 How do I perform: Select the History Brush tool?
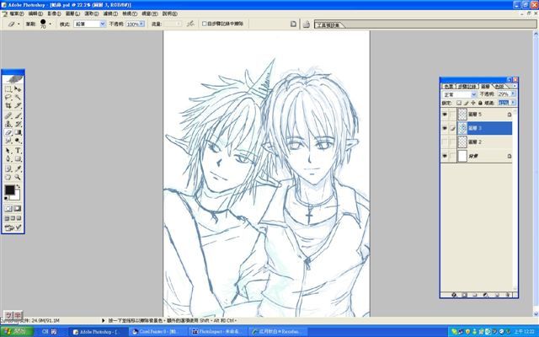[18, 124]
